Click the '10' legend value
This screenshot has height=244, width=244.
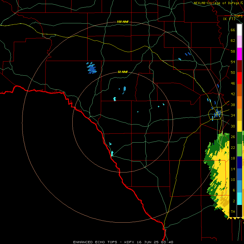tap(233, 179)
